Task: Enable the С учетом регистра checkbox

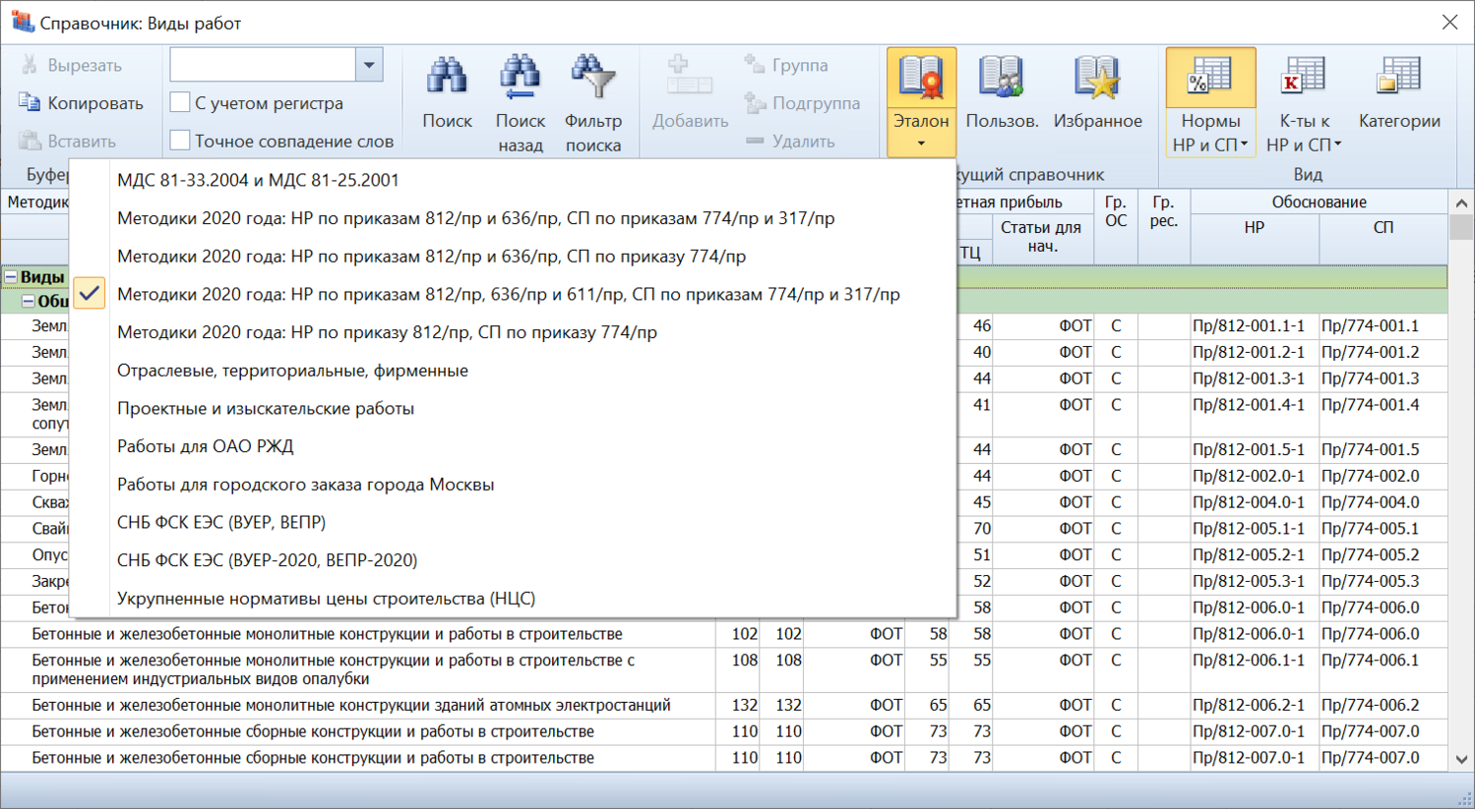Action: pos(180,103)
